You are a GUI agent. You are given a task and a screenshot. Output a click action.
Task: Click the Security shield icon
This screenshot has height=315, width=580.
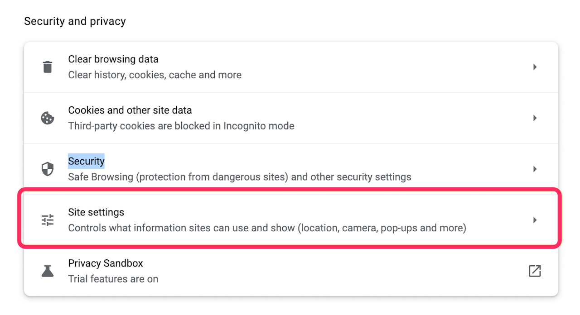pos(48,169)
